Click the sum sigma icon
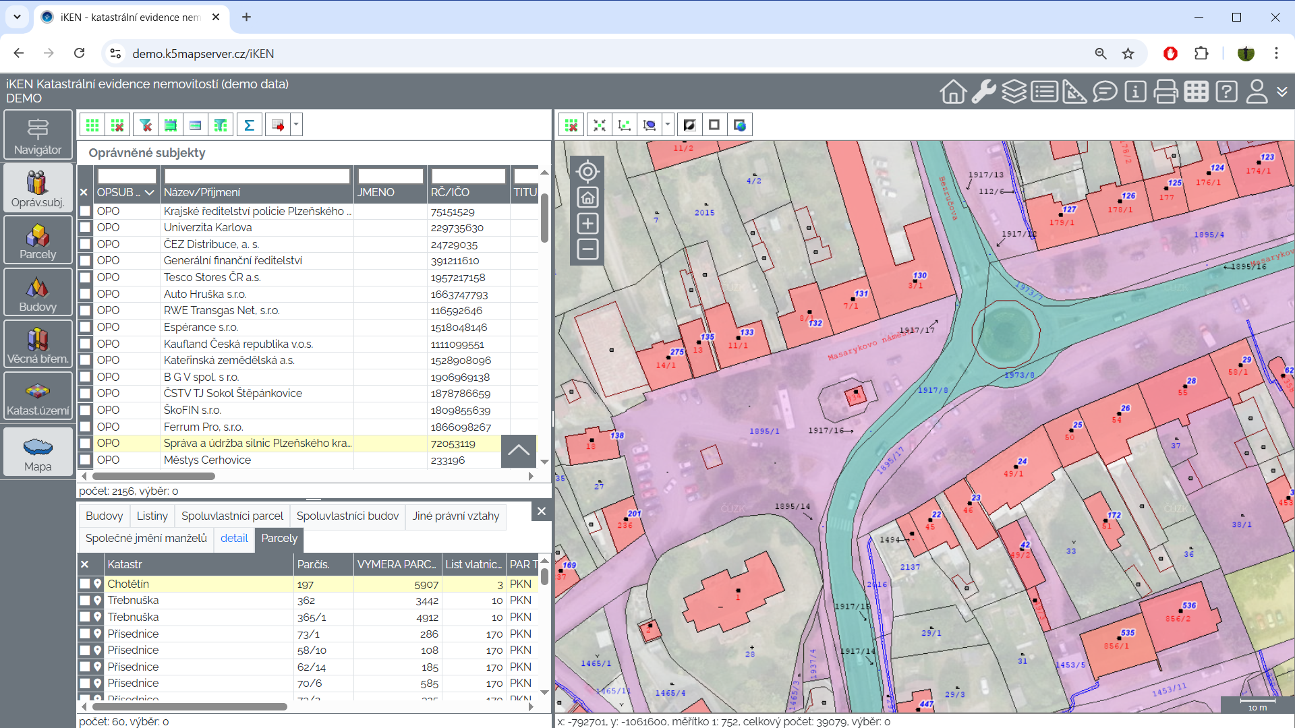 [249, 125]
